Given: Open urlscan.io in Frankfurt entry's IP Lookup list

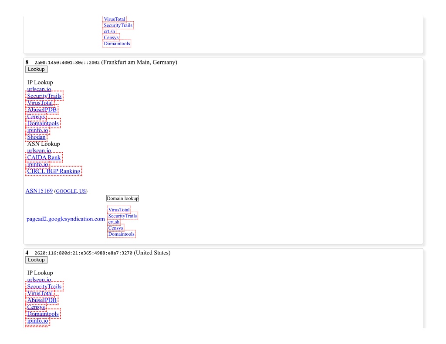Looking at the screenshot, I should [39, 89].
